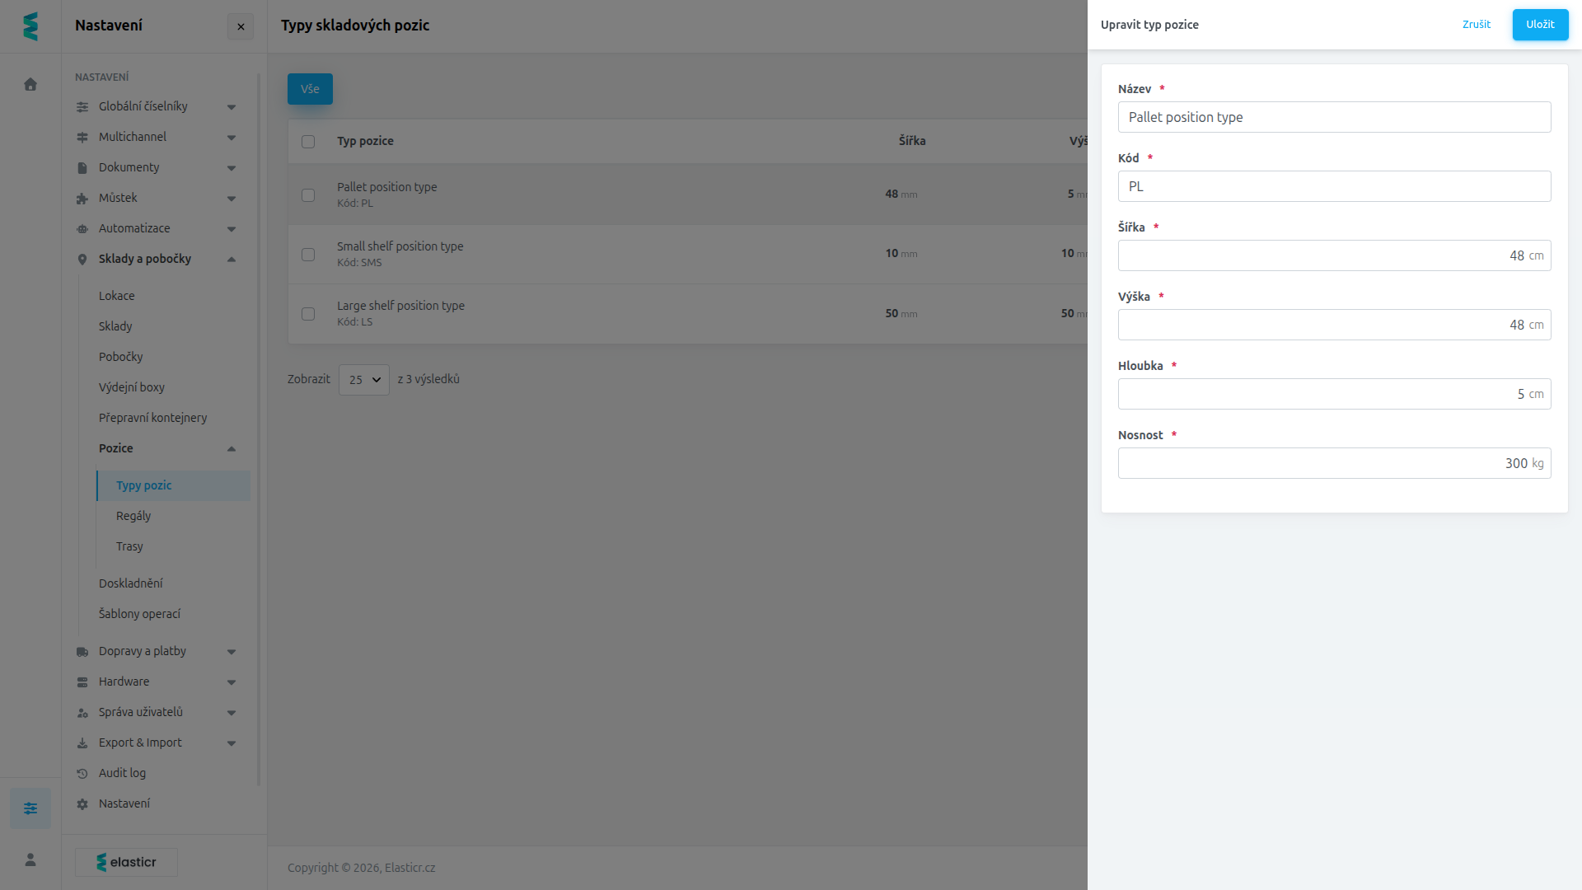Open the settings sliders icon in rail
This screenshot has width=1582, height=890.
tap(30, 808)
